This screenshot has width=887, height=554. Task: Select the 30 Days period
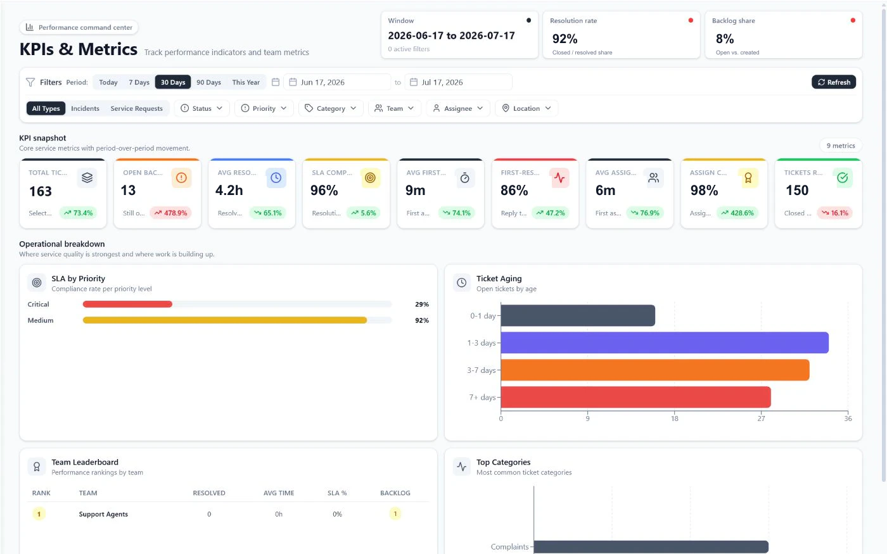[173, 82]
